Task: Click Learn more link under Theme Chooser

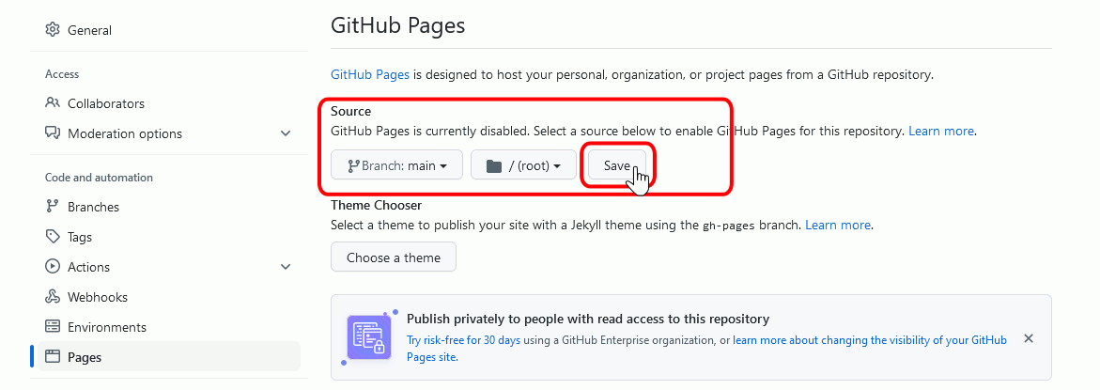Action: 838,226
